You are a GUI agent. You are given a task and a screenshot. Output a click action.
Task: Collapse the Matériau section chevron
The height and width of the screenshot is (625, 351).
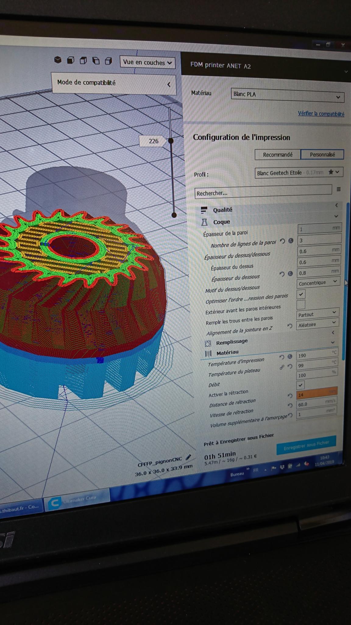pyautogui.click(x=333, y=343)
